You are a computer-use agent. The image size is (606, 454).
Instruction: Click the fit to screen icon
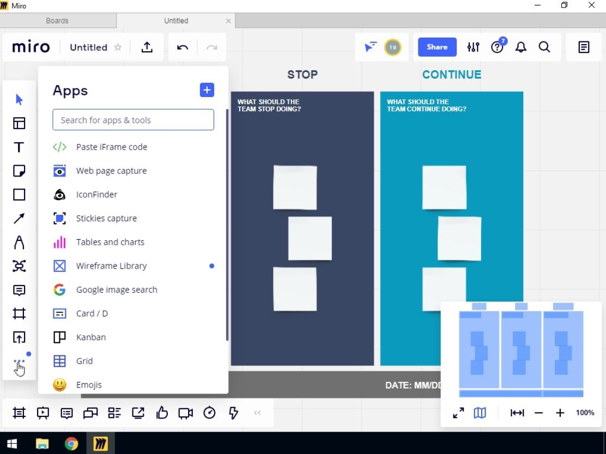tap(517, 413)
